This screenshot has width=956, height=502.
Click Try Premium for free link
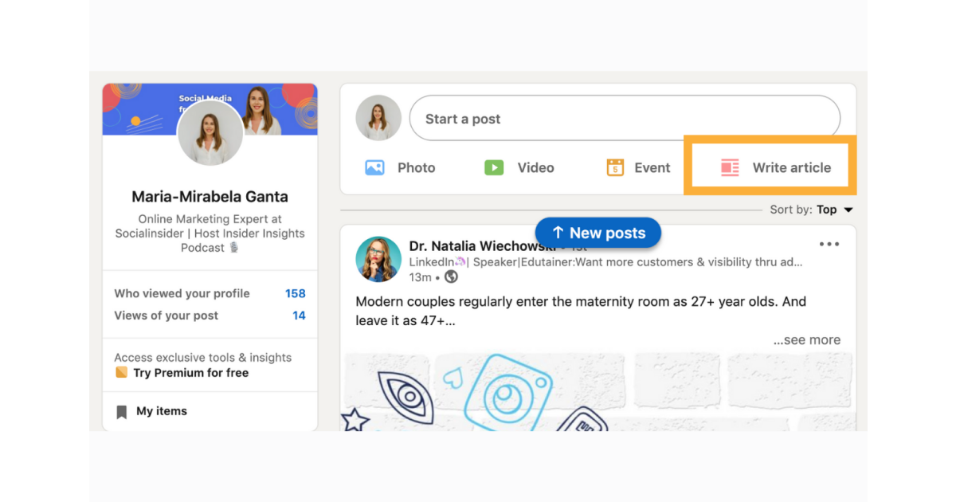[x=191, y=373]
